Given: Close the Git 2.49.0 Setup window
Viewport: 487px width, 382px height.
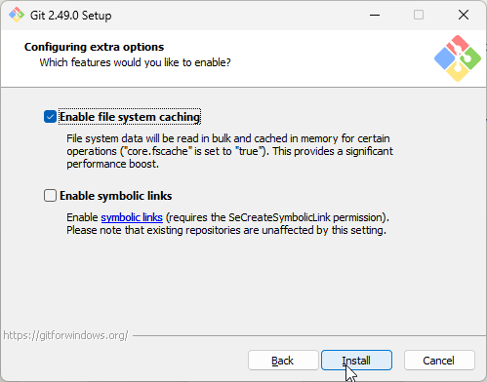Looking at the screenshot, I should [x=464, y=15].
